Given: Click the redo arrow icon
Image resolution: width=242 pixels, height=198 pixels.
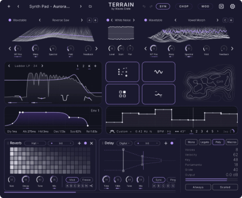Looking at the screenshot, I should tap(151, 6).
